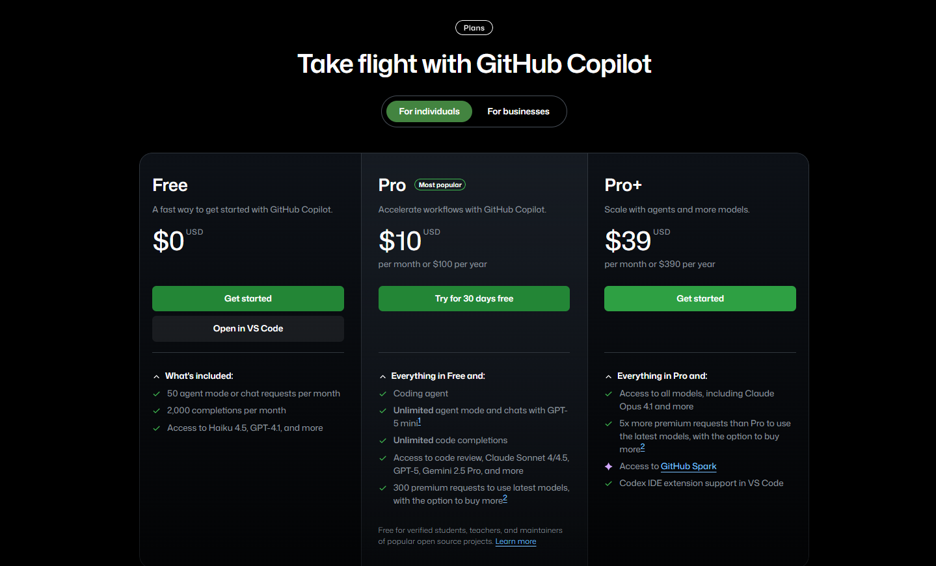Open the GitHub Spark link
Viewport: 936px width, 566px height.
point(688,467)
